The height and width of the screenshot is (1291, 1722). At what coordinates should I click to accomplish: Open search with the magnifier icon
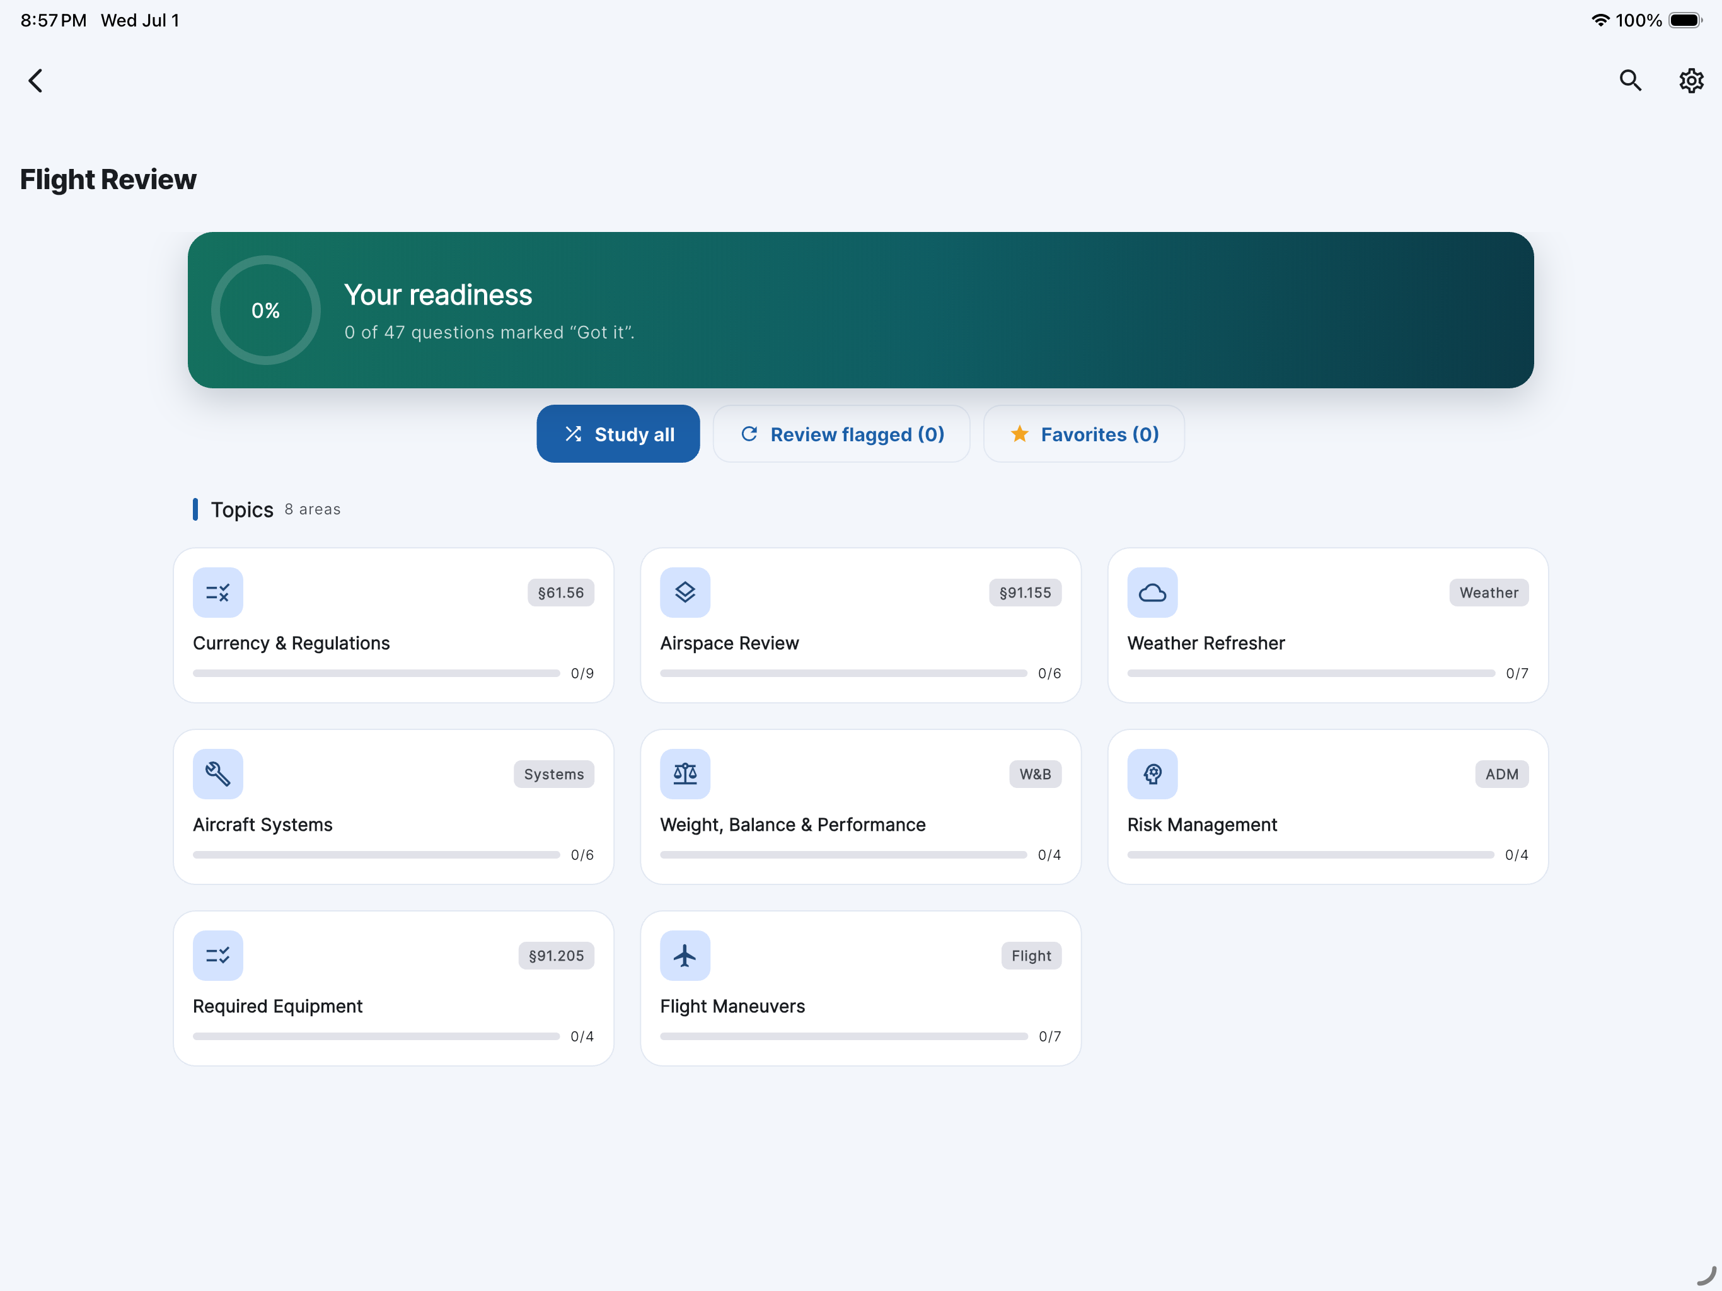pos(1630,80)
